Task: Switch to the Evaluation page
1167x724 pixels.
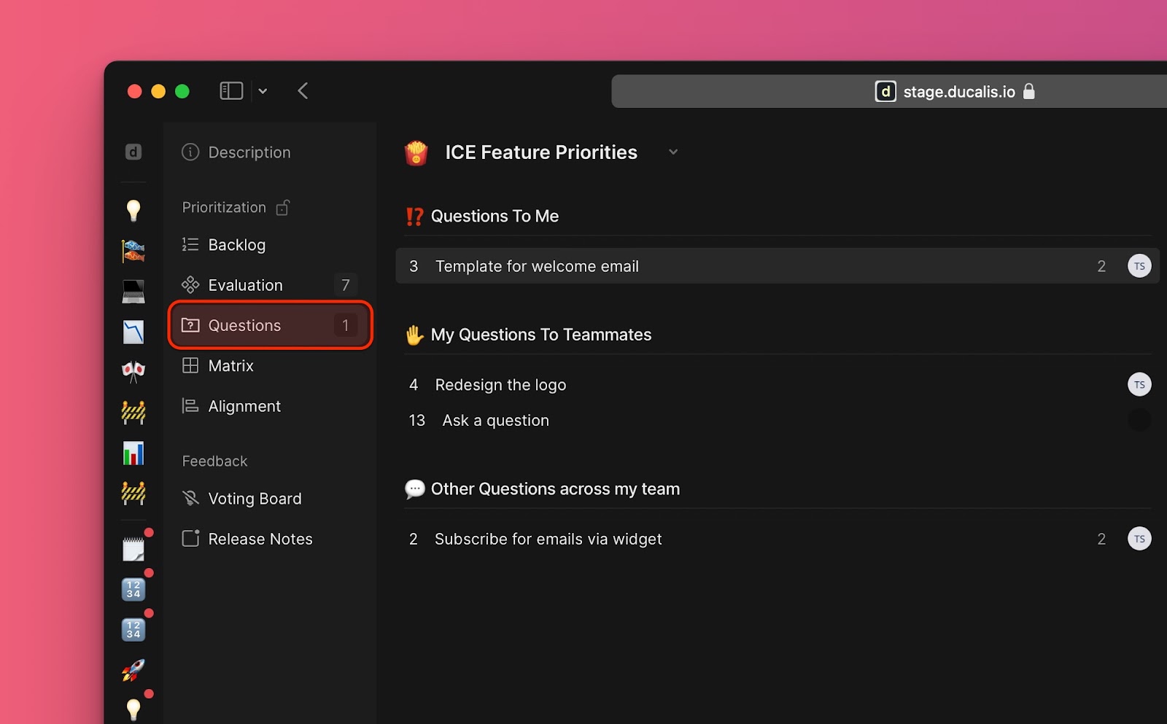Action: (x=245, y=285)
